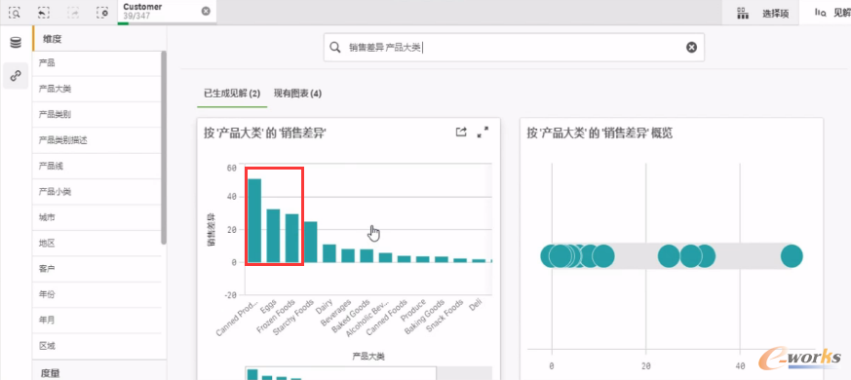Click the 产品大类 x-axis title
Viewport: 851px width, 380px height.
368,357
